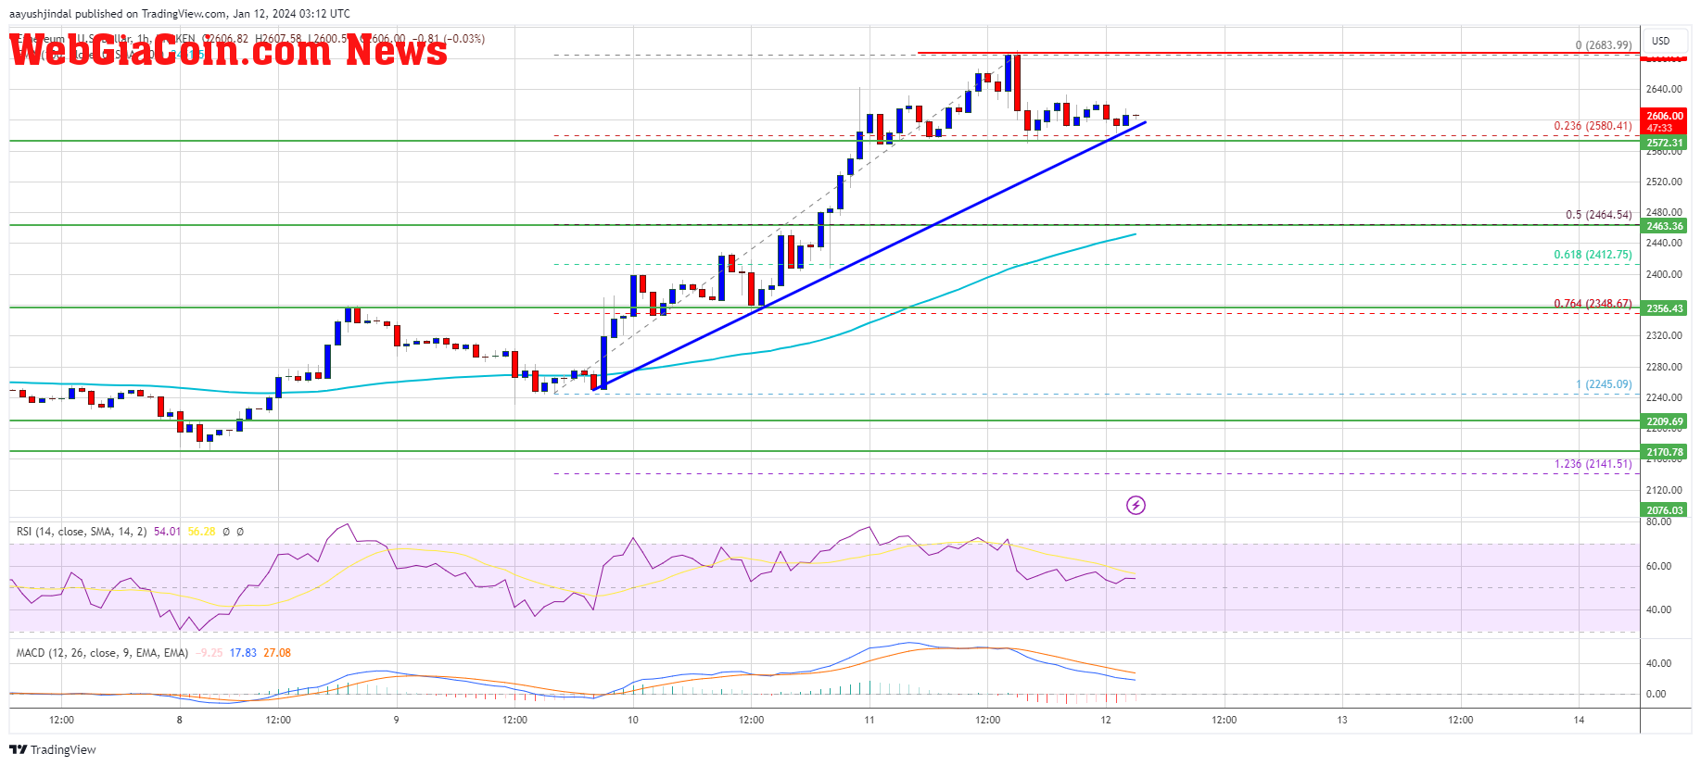Click the 80.00 tick on the RSI axis
Screen dimensions: 1701x766
point(1658,522)
